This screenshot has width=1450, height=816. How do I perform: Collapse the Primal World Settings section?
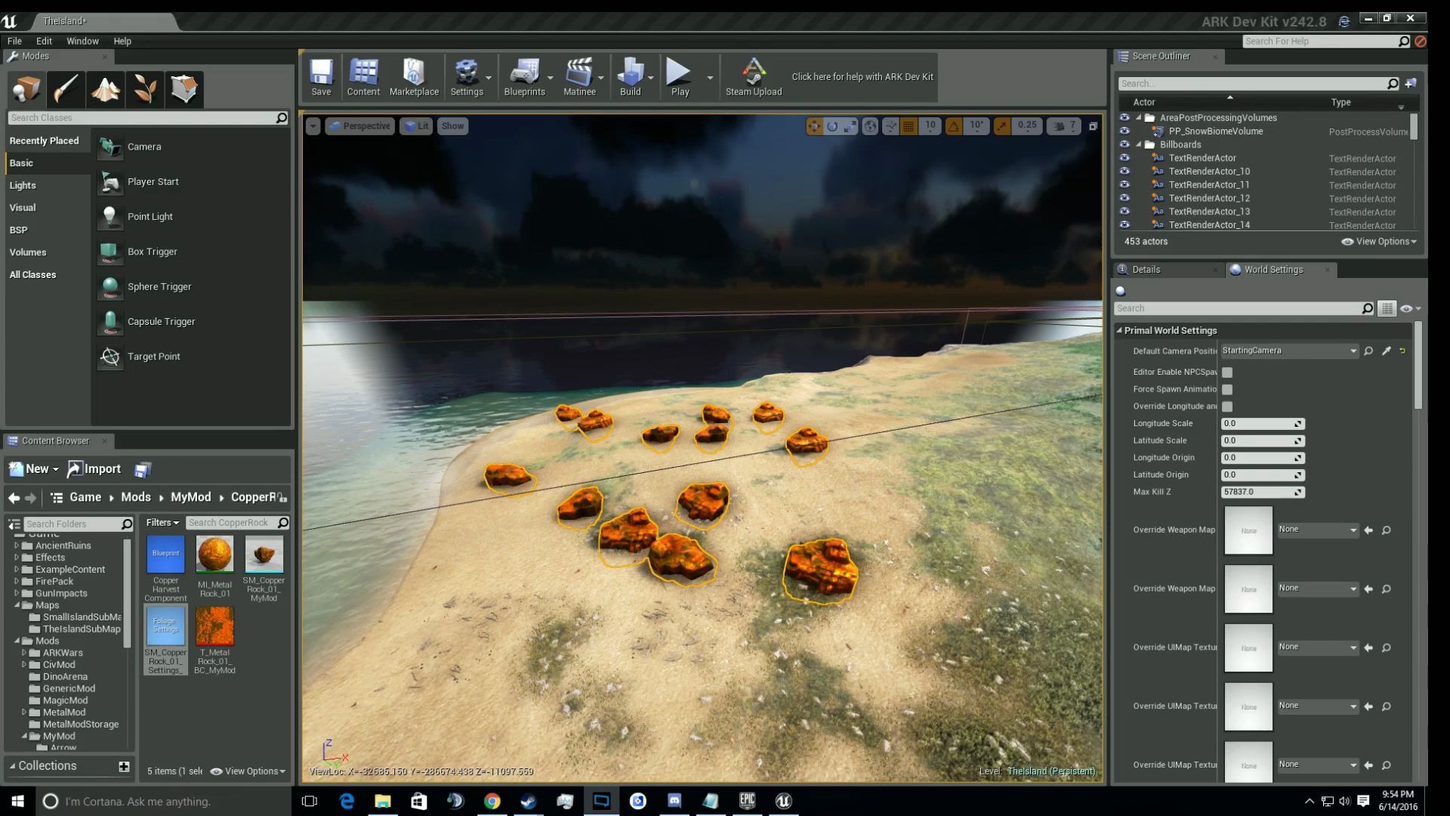point(1119,330)
